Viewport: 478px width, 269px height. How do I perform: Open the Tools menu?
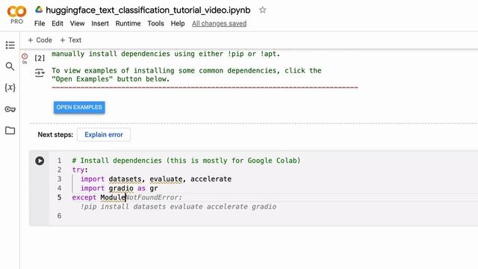156,23
